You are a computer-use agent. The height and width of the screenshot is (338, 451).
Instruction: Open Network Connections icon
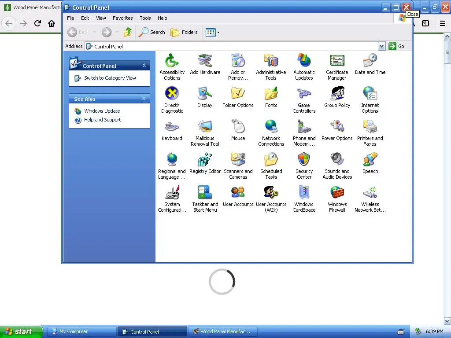[x=271, y=133]
